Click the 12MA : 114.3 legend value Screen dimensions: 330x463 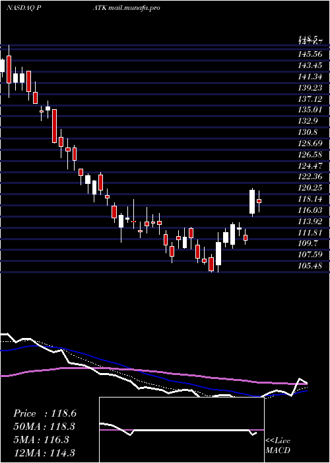tap(44, 452)
